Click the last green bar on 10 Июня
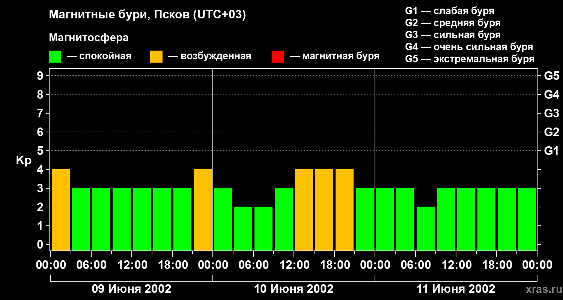The width and height of the screenshot is (563, 300). [365, 219]
